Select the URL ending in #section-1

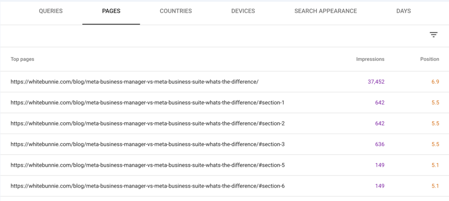(x=147, y=103)
